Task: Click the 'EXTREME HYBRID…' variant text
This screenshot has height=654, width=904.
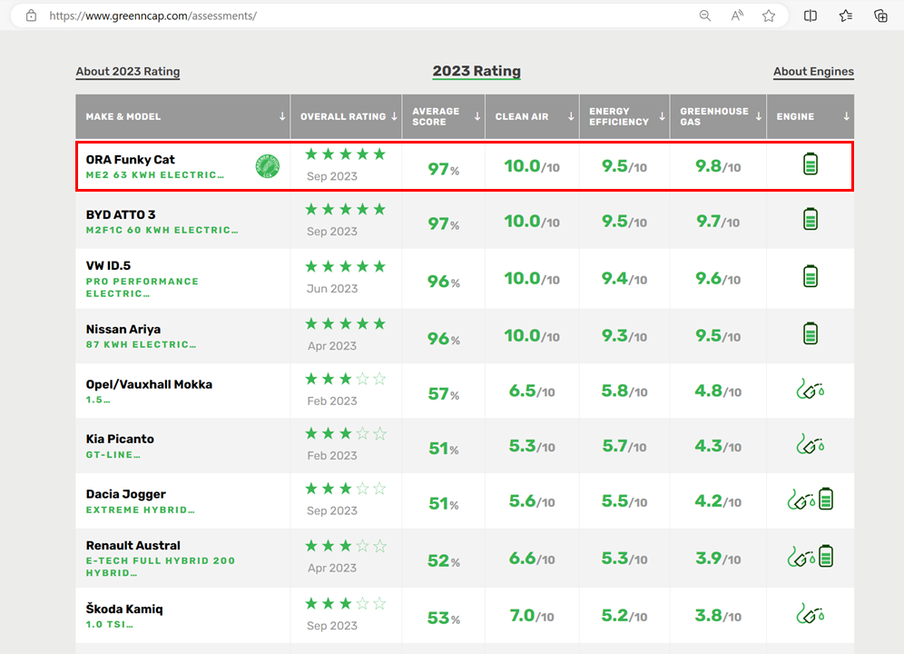Action: tap(140, 510)
